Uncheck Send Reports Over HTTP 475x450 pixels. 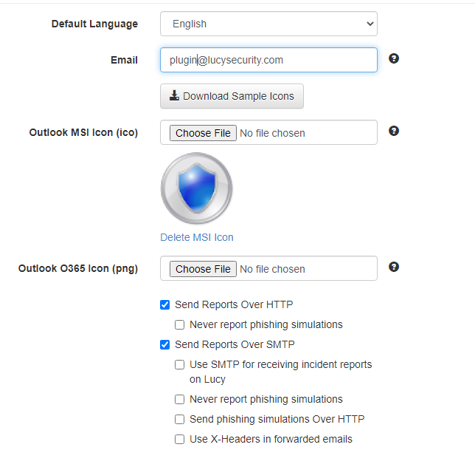(x=164, y=304)
